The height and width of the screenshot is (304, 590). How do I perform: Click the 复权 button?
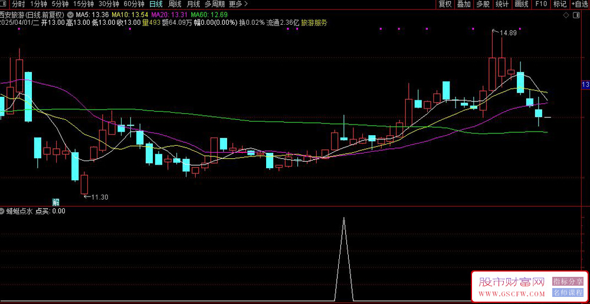445,4
